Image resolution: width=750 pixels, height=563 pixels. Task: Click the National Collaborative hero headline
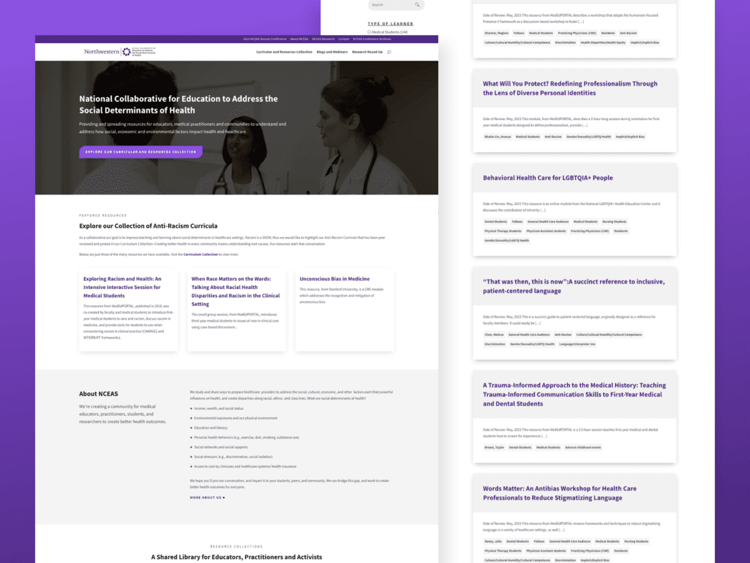coord(179,104)
